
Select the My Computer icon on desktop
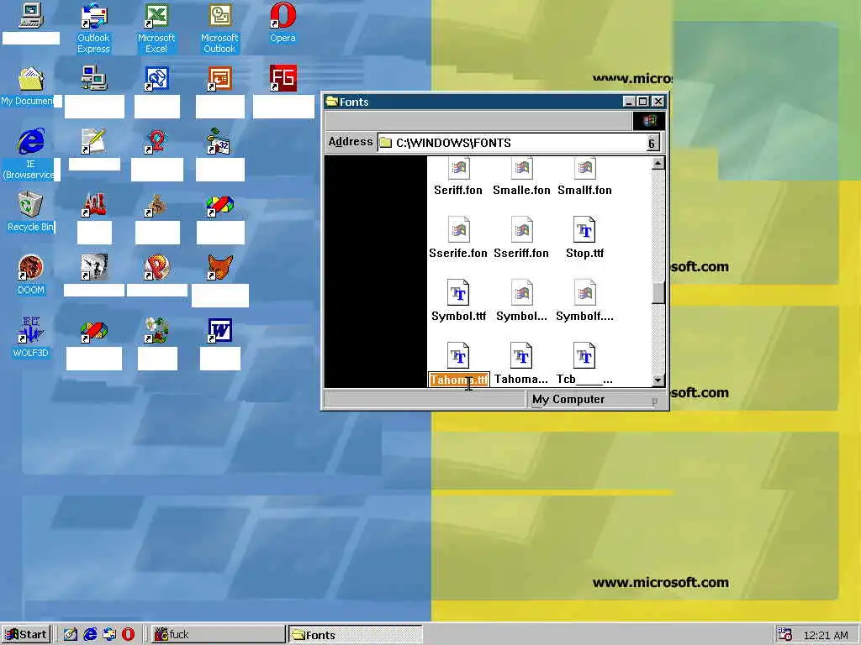31,15
